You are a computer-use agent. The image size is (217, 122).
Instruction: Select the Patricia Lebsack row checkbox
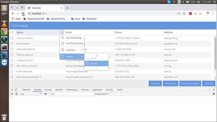[x=12, y=55]
